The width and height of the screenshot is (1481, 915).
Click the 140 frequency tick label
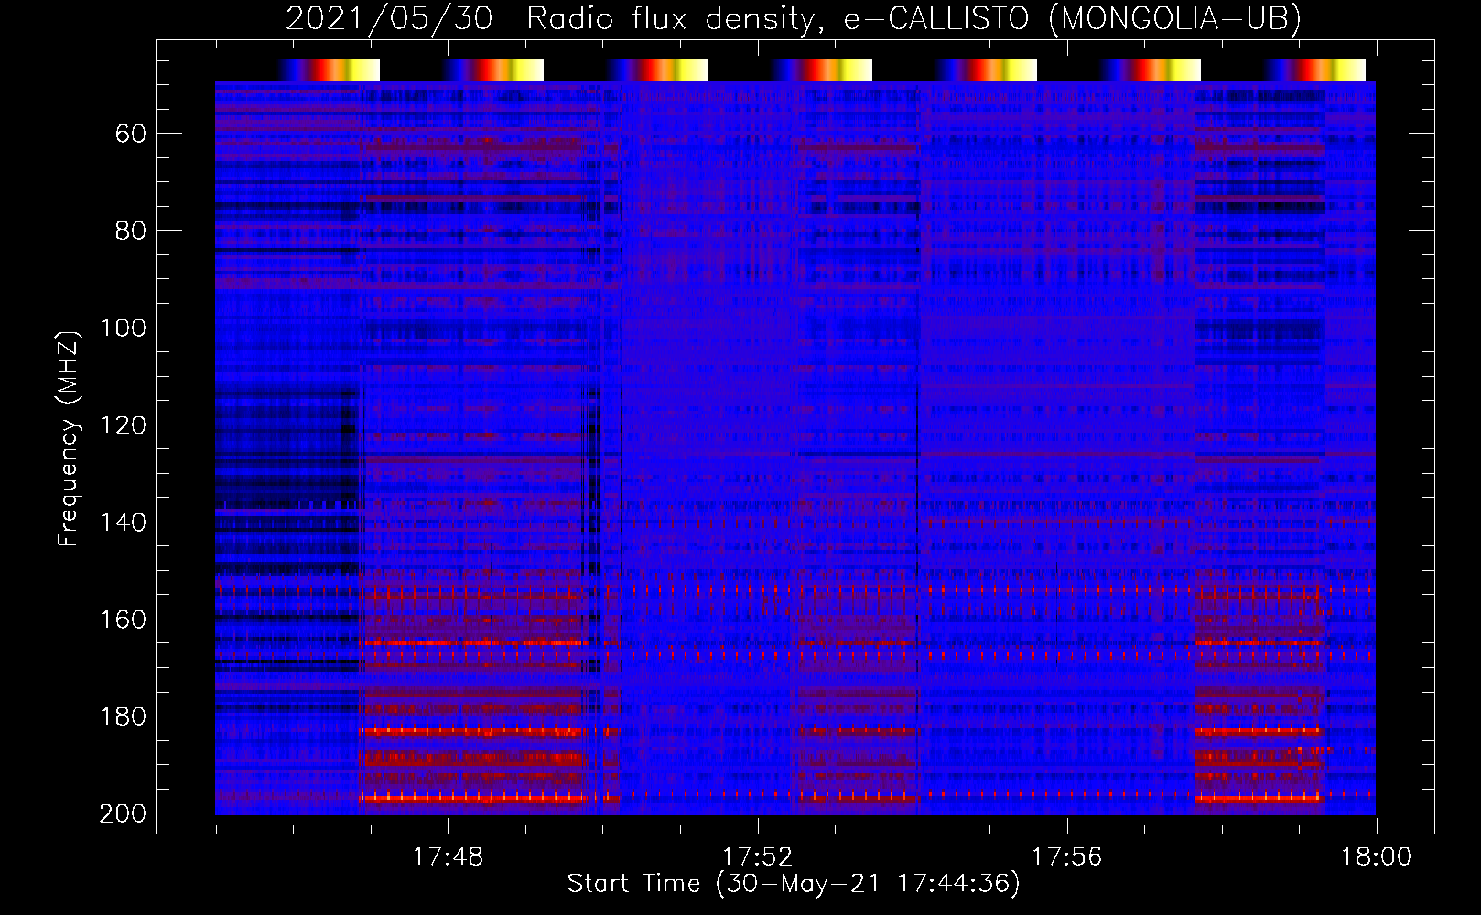pyautogui.click(x=123, y=522)
